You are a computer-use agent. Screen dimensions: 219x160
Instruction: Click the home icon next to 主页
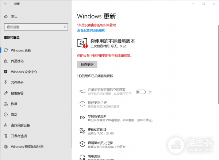tap(6, 16)
